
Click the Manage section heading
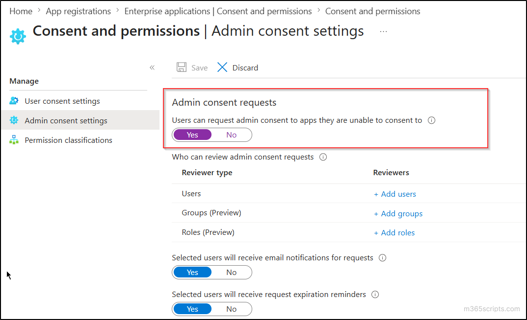(24, 81)
